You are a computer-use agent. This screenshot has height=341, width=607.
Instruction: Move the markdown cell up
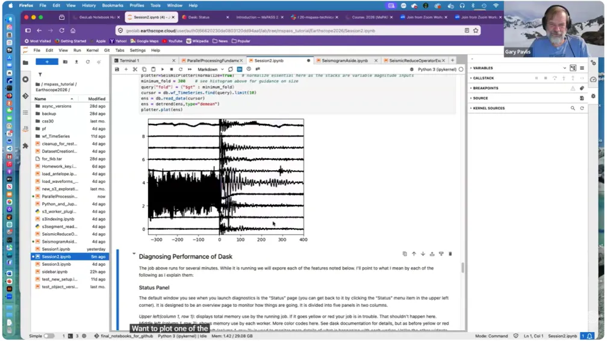414,254
